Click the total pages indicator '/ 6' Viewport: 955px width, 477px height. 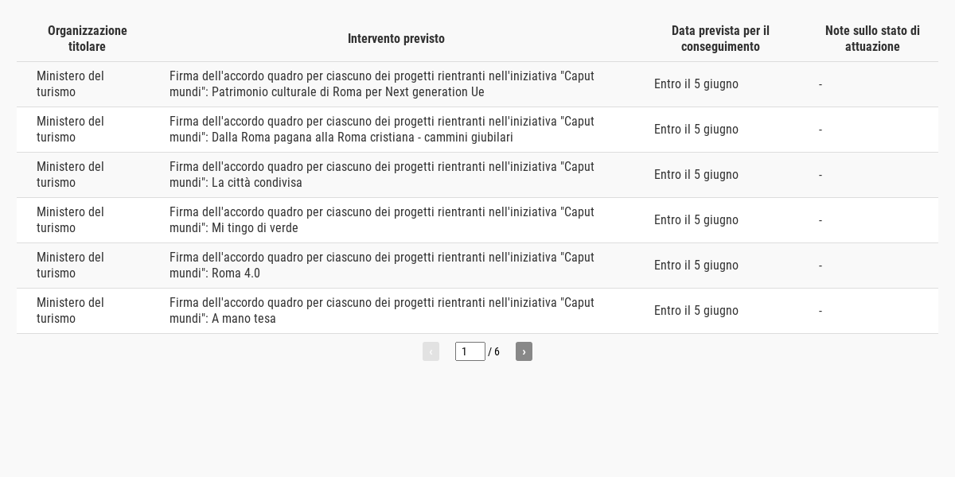494,351
